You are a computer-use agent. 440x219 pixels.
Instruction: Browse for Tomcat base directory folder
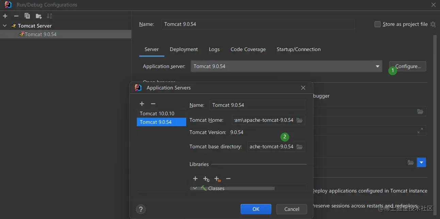(299, 147)
